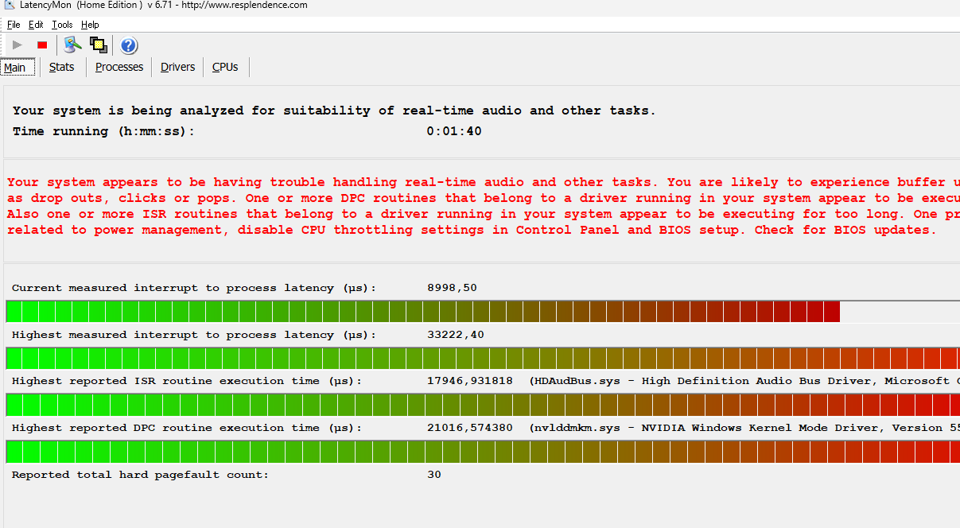View the CPUs tab
Viewport: 960px width, 528px height.
point(225,68)
